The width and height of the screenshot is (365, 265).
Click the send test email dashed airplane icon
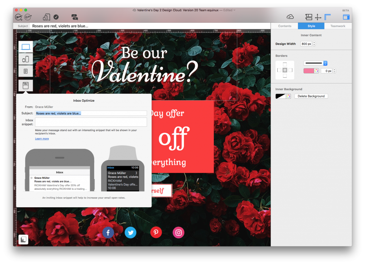[x=28, y=17]
